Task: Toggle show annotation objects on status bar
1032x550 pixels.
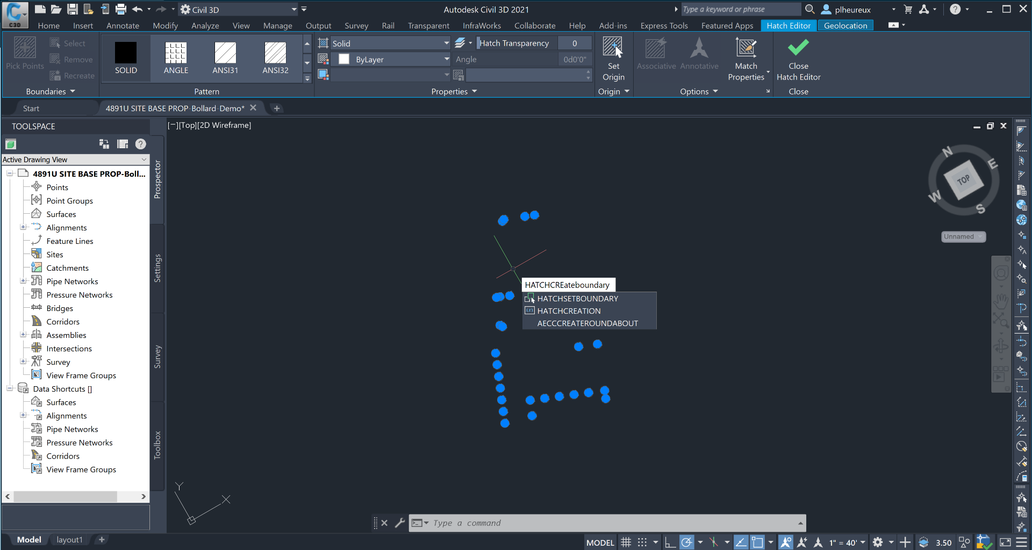Action: [x=785, y=542]
